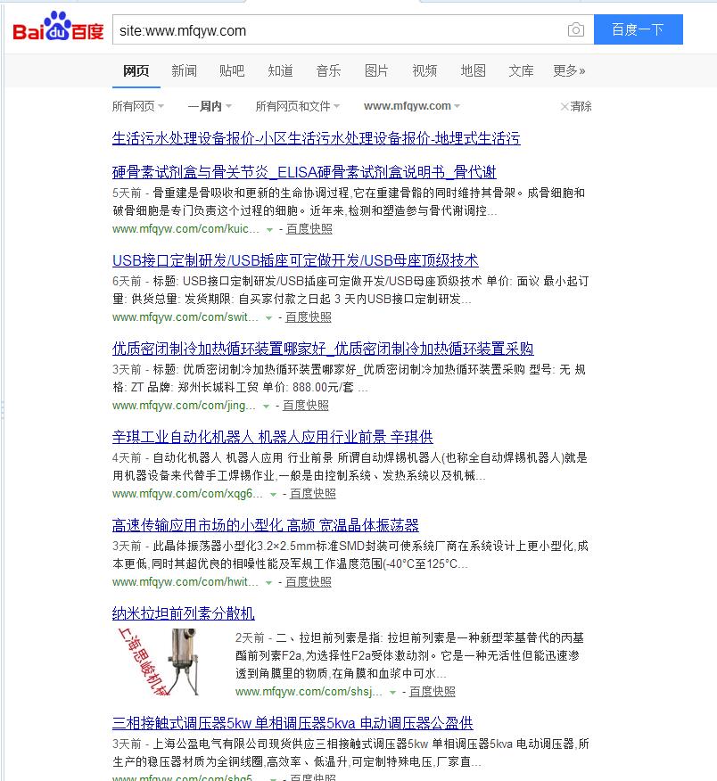Expand arrow beside www.mfqyw.com/com/swit... URL
Screen dimensions: 717x781
[x=268, y=317]
